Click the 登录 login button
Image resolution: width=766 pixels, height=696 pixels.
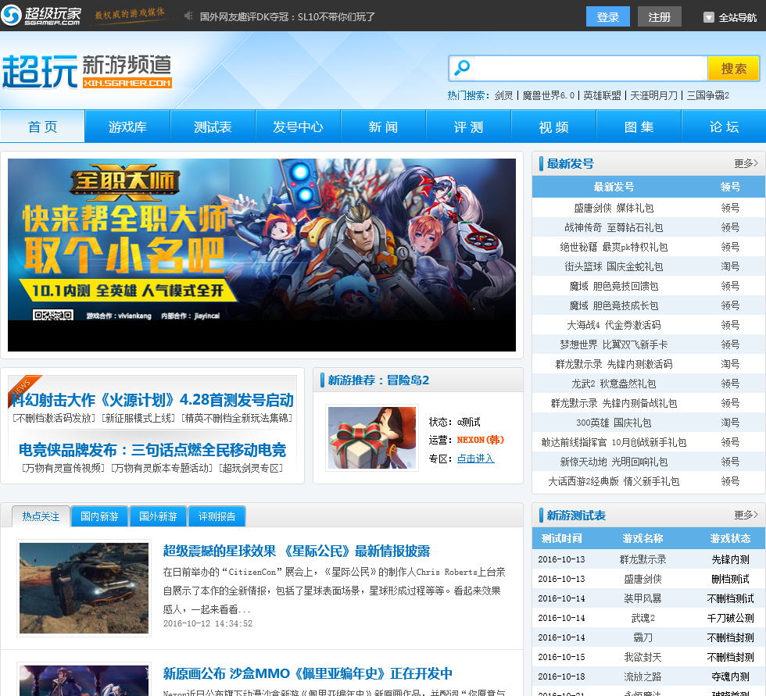(608, 17)
